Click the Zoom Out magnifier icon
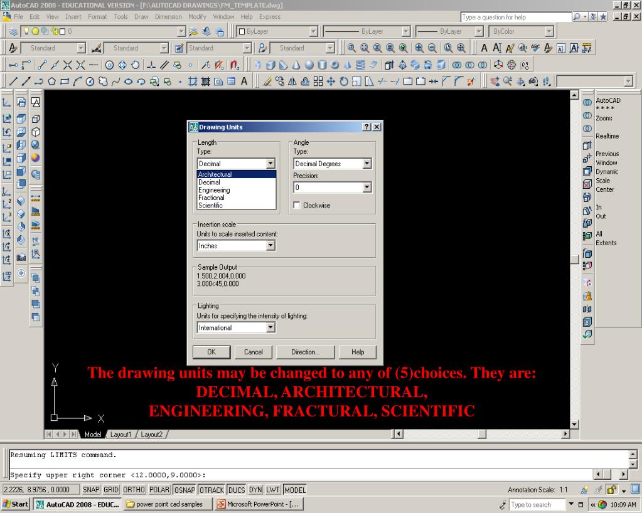The height and width of the screenshot is (513, 642). (432, 48)
